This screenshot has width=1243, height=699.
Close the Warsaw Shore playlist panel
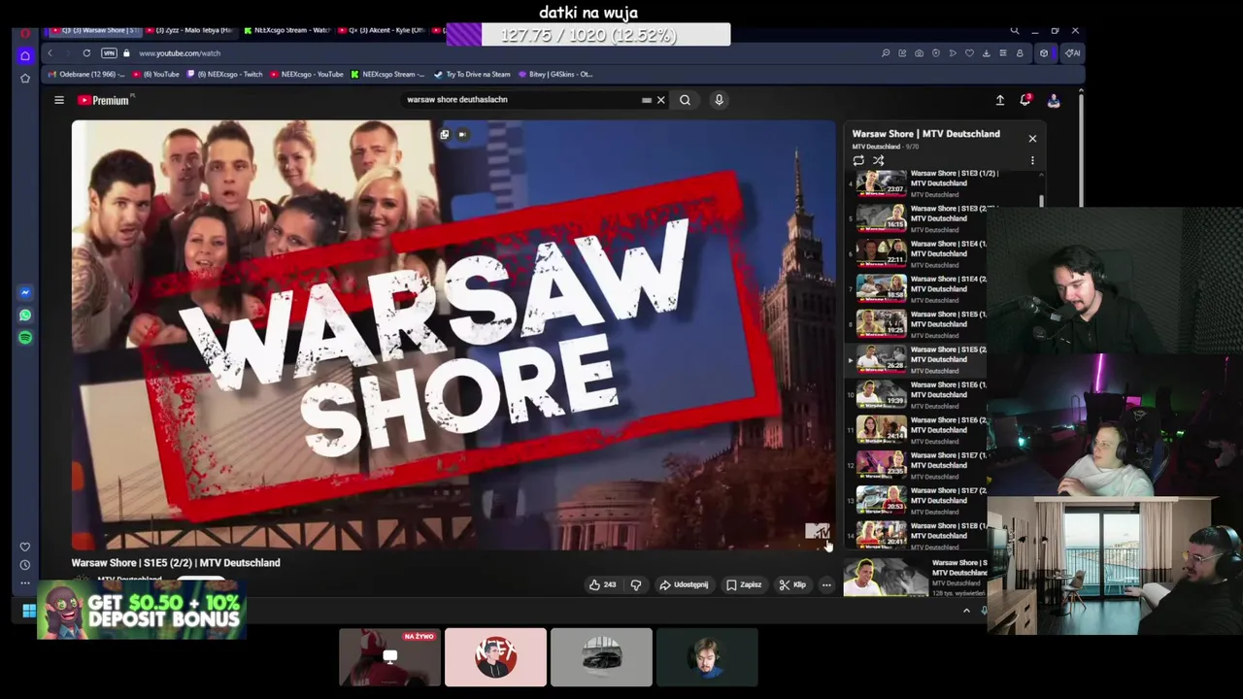tap(1032, 139)
